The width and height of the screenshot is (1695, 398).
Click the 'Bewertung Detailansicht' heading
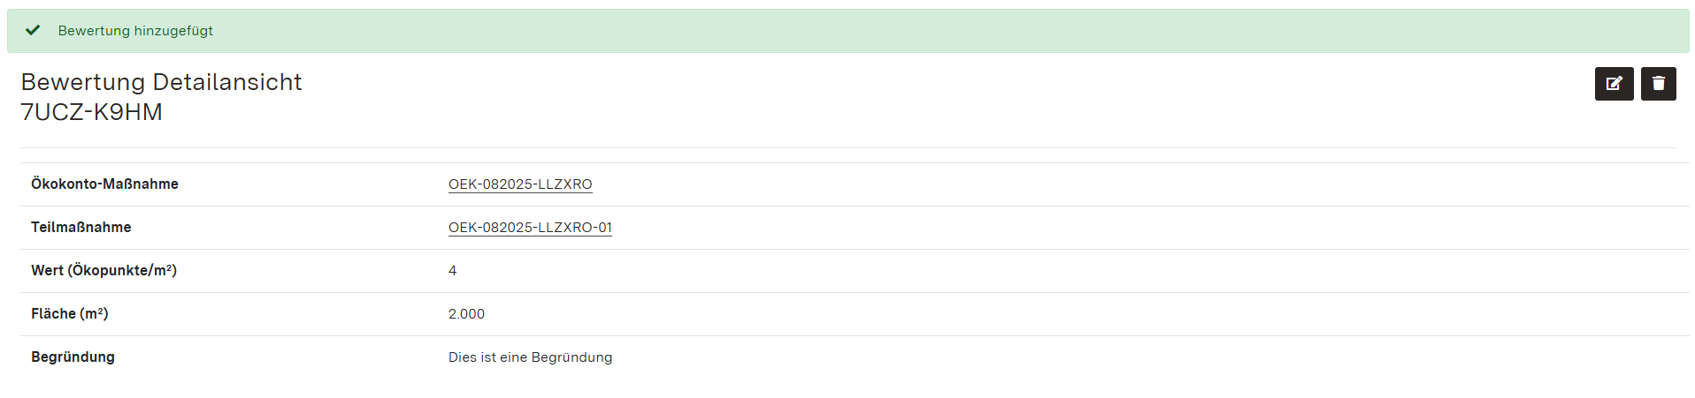point(161,82)
